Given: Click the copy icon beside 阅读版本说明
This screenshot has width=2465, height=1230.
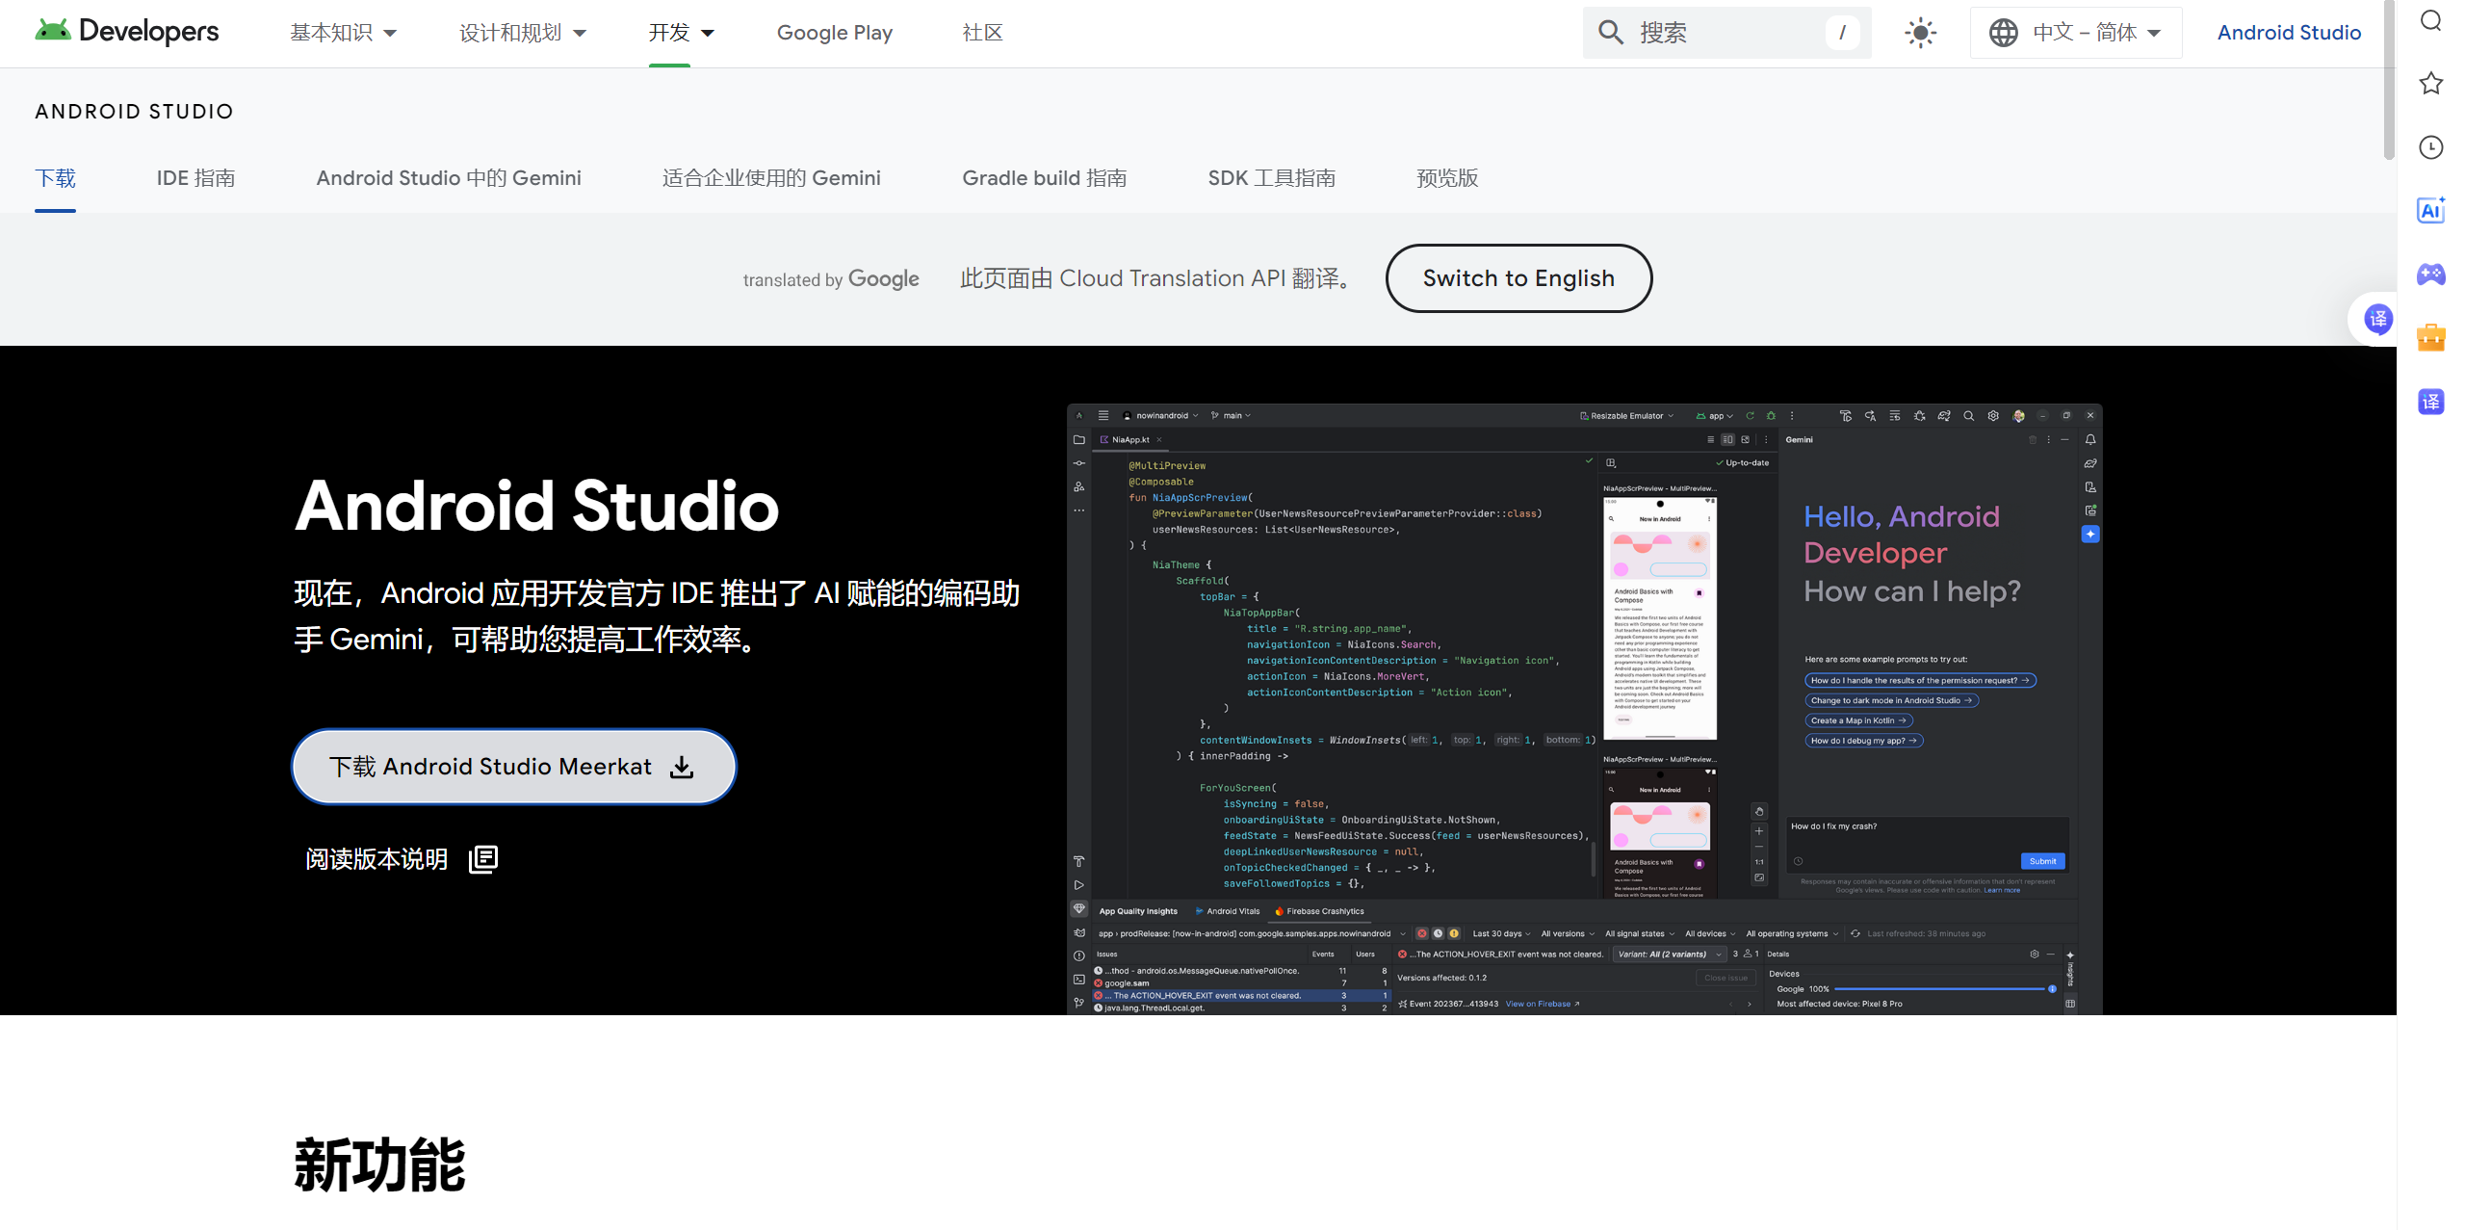Looking at the screenshot, I should tap(480, 858).
